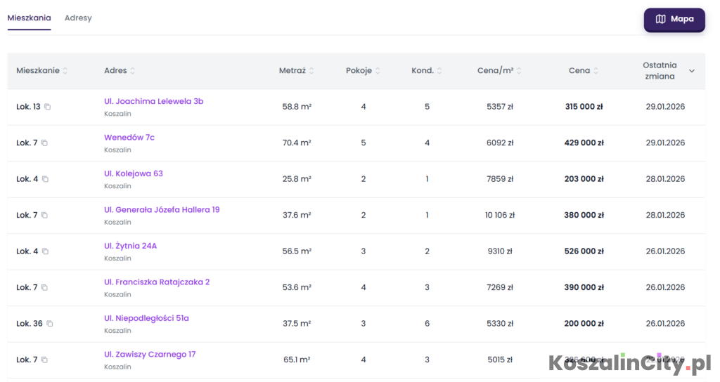The height and width of the screenshot is (382, 720).
Task: Copy icon in Zawiszy Czarnego 17 row
Action: click(x=44, y=360)
